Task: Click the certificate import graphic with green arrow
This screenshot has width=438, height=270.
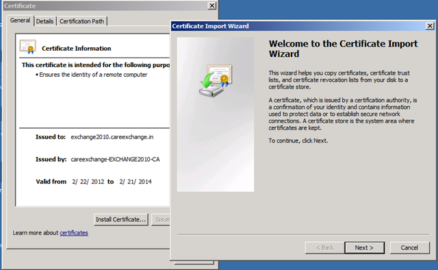Action: 216,81
